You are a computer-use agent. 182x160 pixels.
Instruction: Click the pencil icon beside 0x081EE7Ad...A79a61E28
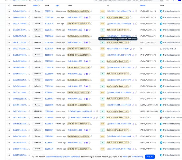[134, 24]
